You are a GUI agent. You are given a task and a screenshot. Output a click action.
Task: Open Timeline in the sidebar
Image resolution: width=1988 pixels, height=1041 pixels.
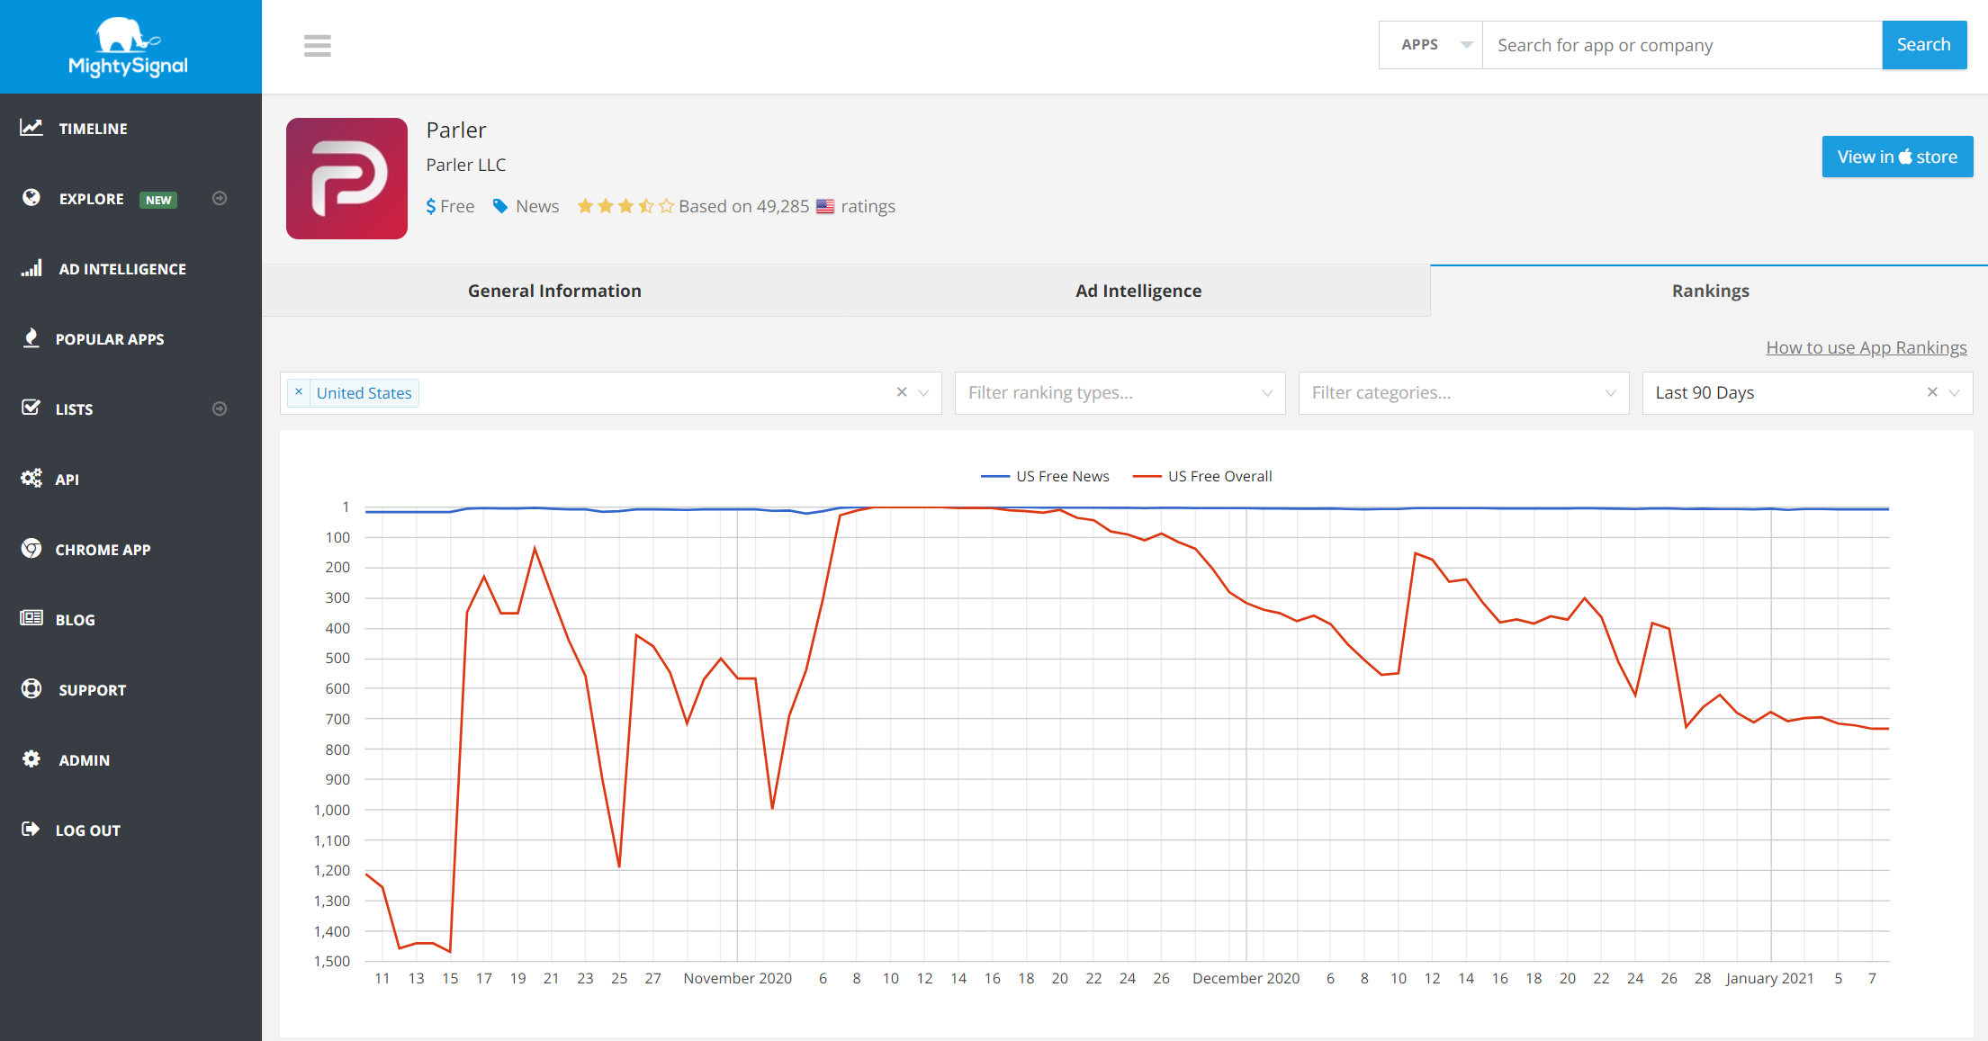(x=93, y=129)
